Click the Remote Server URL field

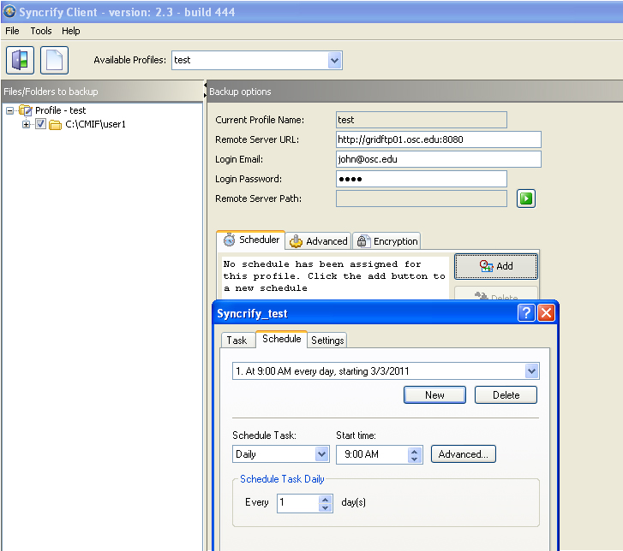click(x=438, y=139)
